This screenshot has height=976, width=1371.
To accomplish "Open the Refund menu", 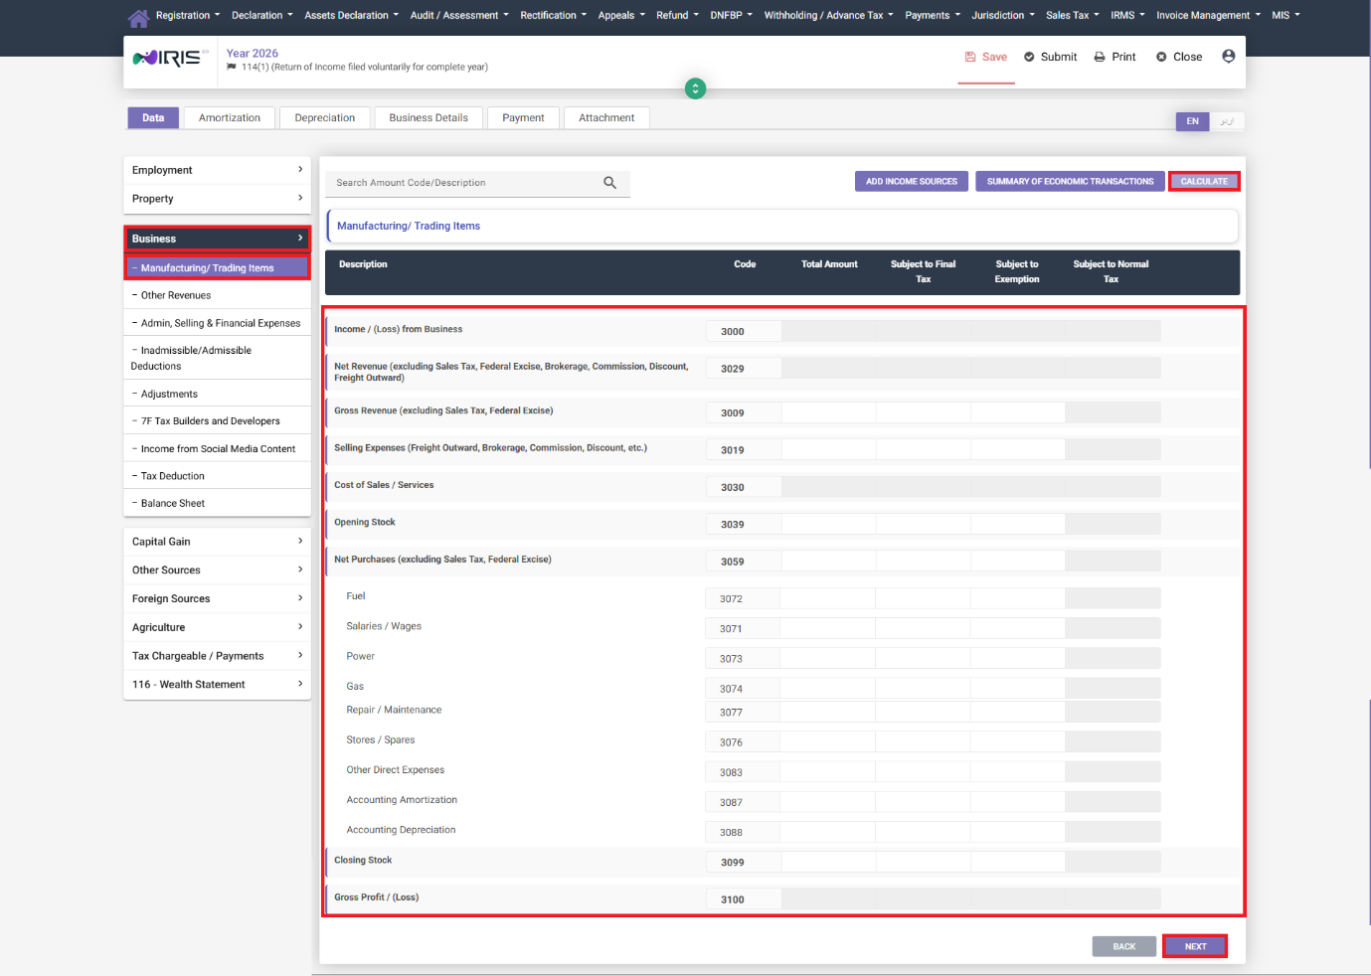I will 677,15.
